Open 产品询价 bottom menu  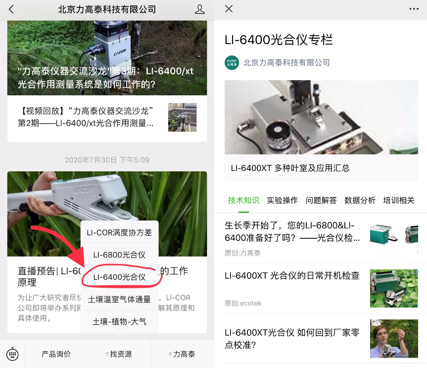[x=56, y=354]
